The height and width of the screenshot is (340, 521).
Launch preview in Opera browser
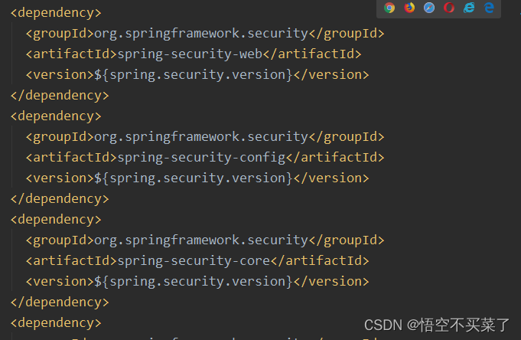tap(449, 8)
